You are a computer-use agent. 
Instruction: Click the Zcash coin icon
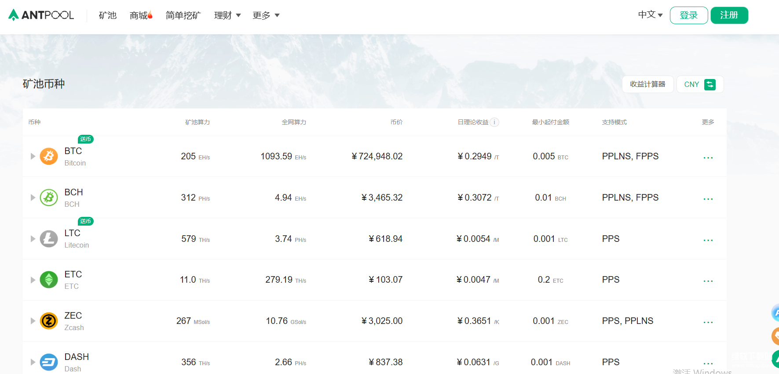[x=49, y=321]
